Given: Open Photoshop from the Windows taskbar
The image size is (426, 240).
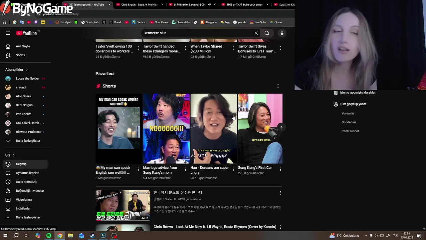Looking at the screenshot, I should 103,236.
